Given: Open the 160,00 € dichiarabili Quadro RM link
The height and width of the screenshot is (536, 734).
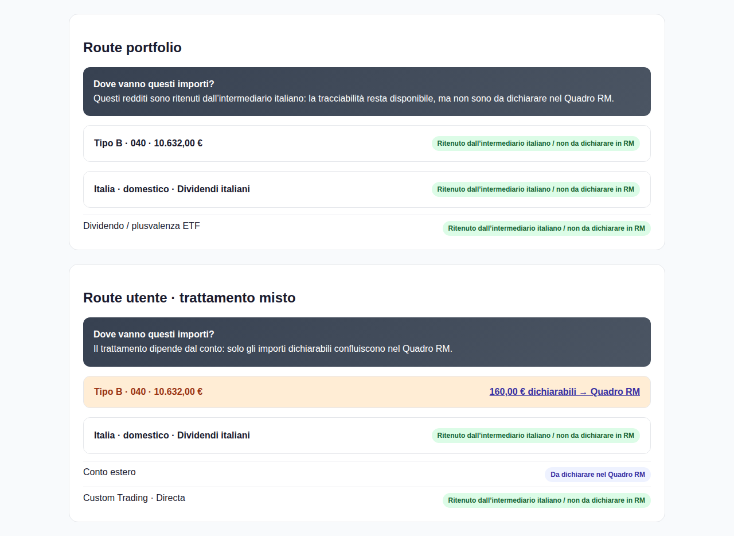Looking at the screenshot, I should [564, 392].
